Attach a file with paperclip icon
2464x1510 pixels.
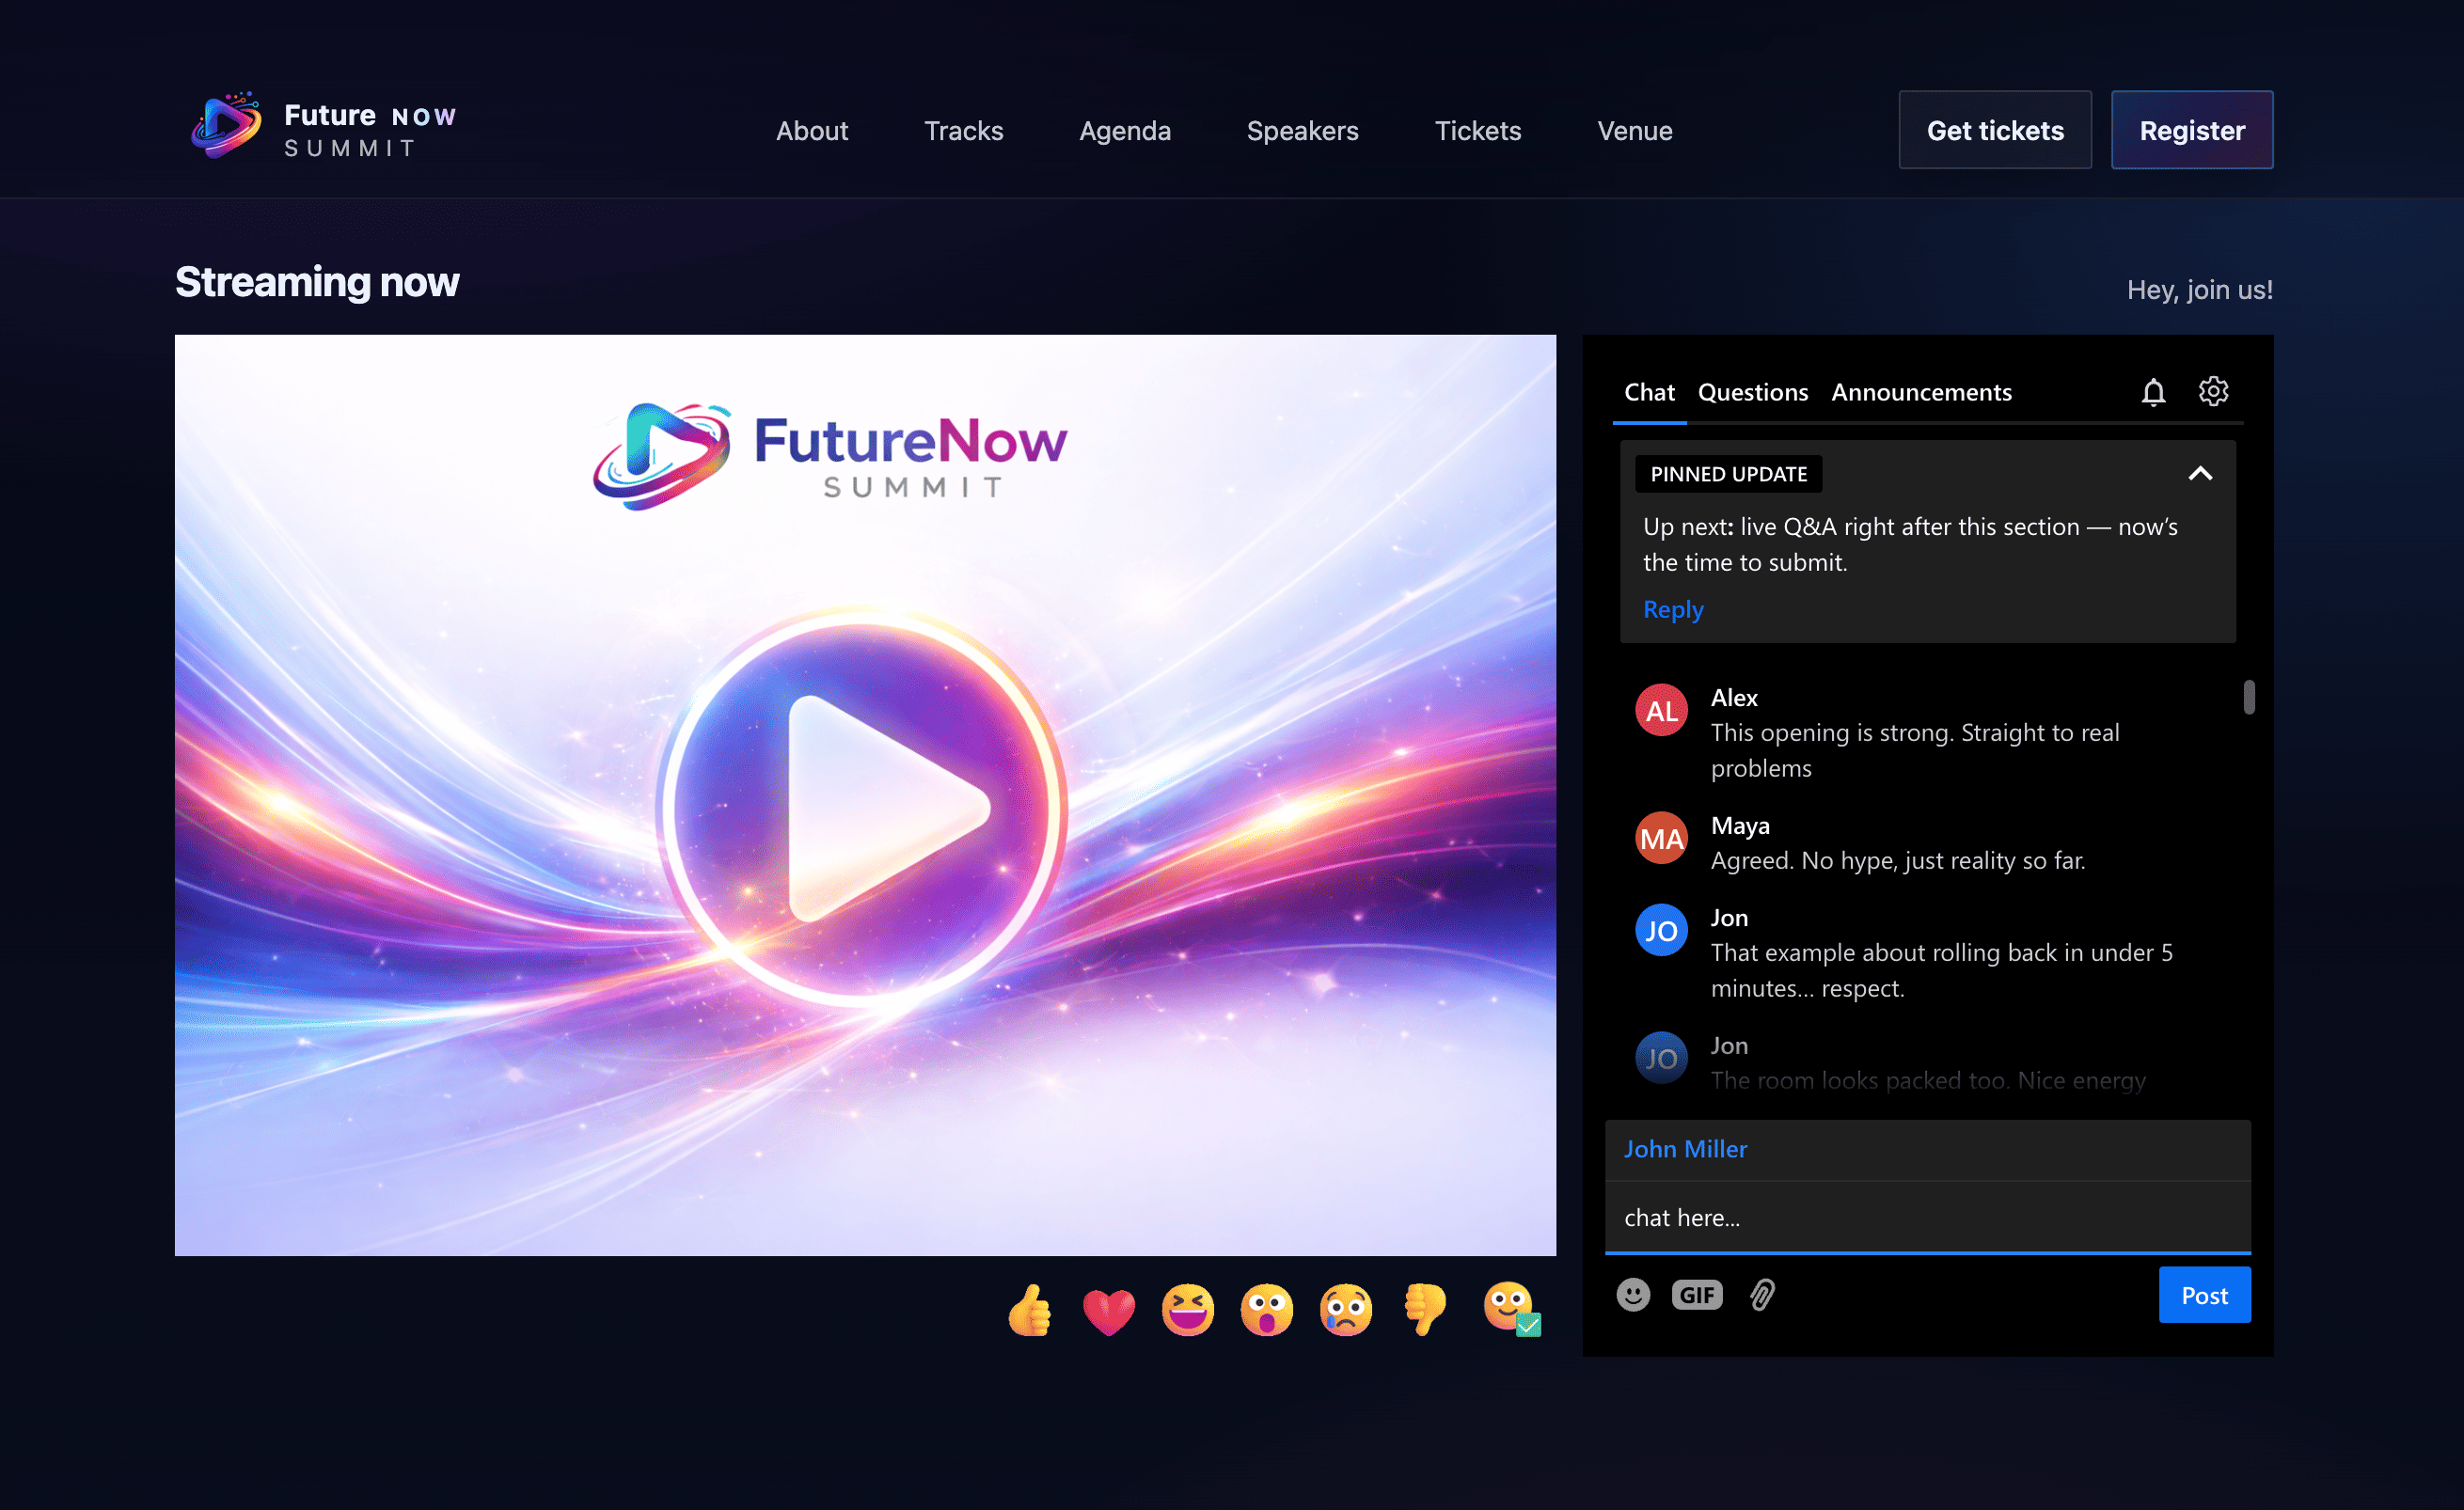pos(1762,1295)
